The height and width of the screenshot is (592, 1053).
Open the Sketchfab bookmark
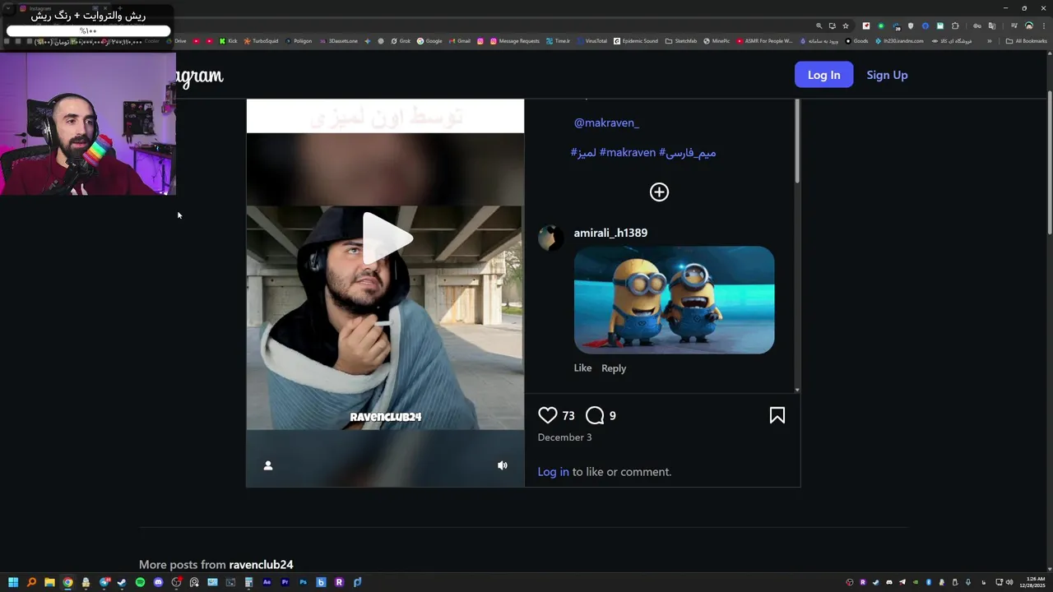coord(681,41)
